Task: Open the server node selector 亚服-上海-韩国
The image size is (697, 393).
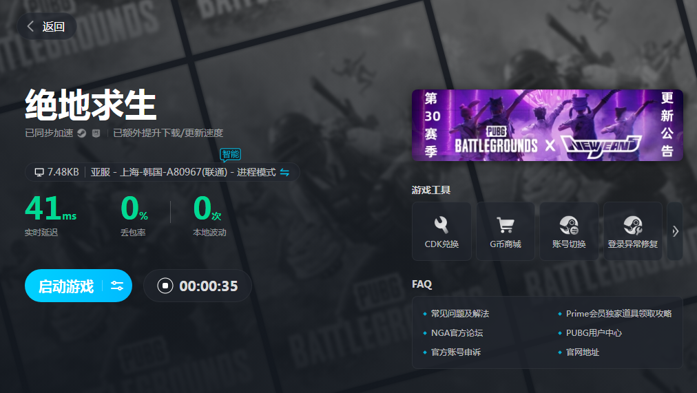Action: (183, 172)
